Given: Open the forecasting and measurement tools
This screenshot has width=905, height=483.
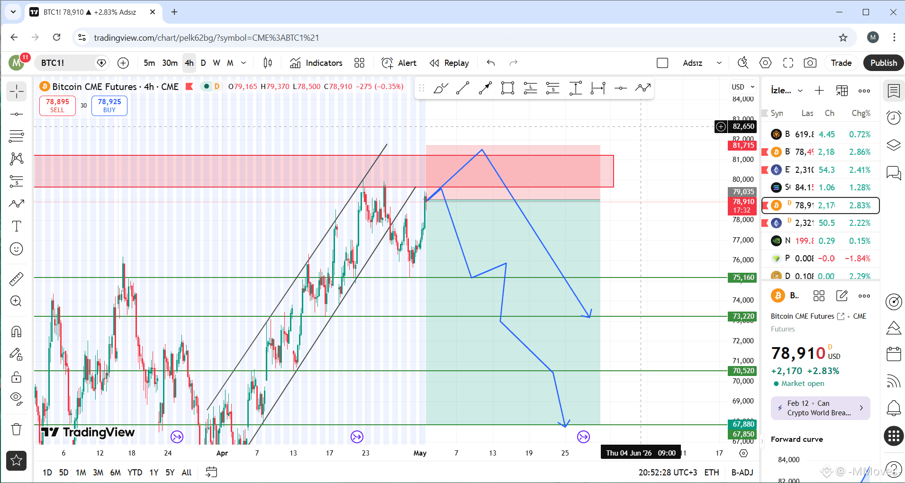Looking at the screenshot, I should click(x=17, y=181).
